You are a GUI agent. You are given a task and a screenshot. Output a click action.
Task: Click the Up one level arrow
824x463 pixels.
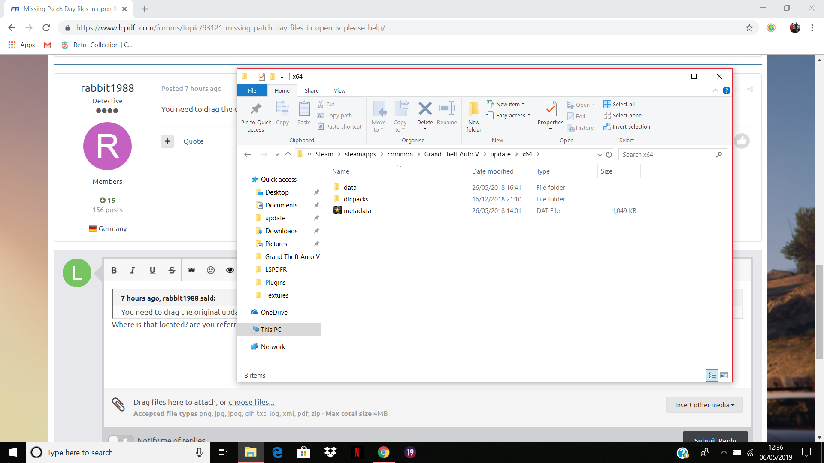tap(288, 155)
